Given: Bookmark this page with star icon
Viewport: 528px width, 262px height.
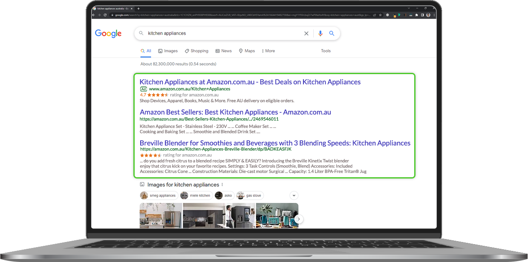Looking at the screenshot, I should coord(381,15).
